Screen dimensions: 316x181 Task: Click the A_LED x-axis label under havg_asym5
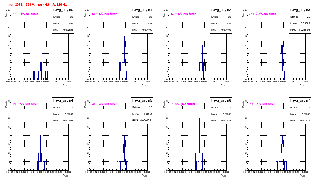click(145, 175)
